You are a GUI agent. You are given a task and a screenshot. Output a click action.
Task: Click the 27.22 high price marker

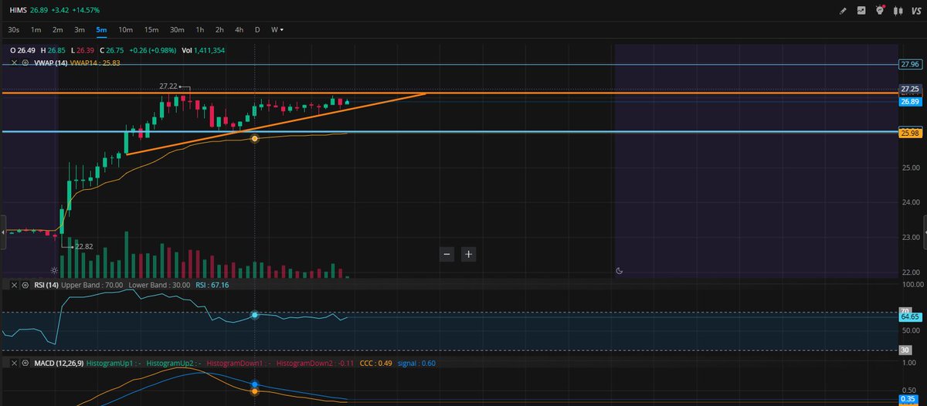pyautogui.click(x=167, y=86)
